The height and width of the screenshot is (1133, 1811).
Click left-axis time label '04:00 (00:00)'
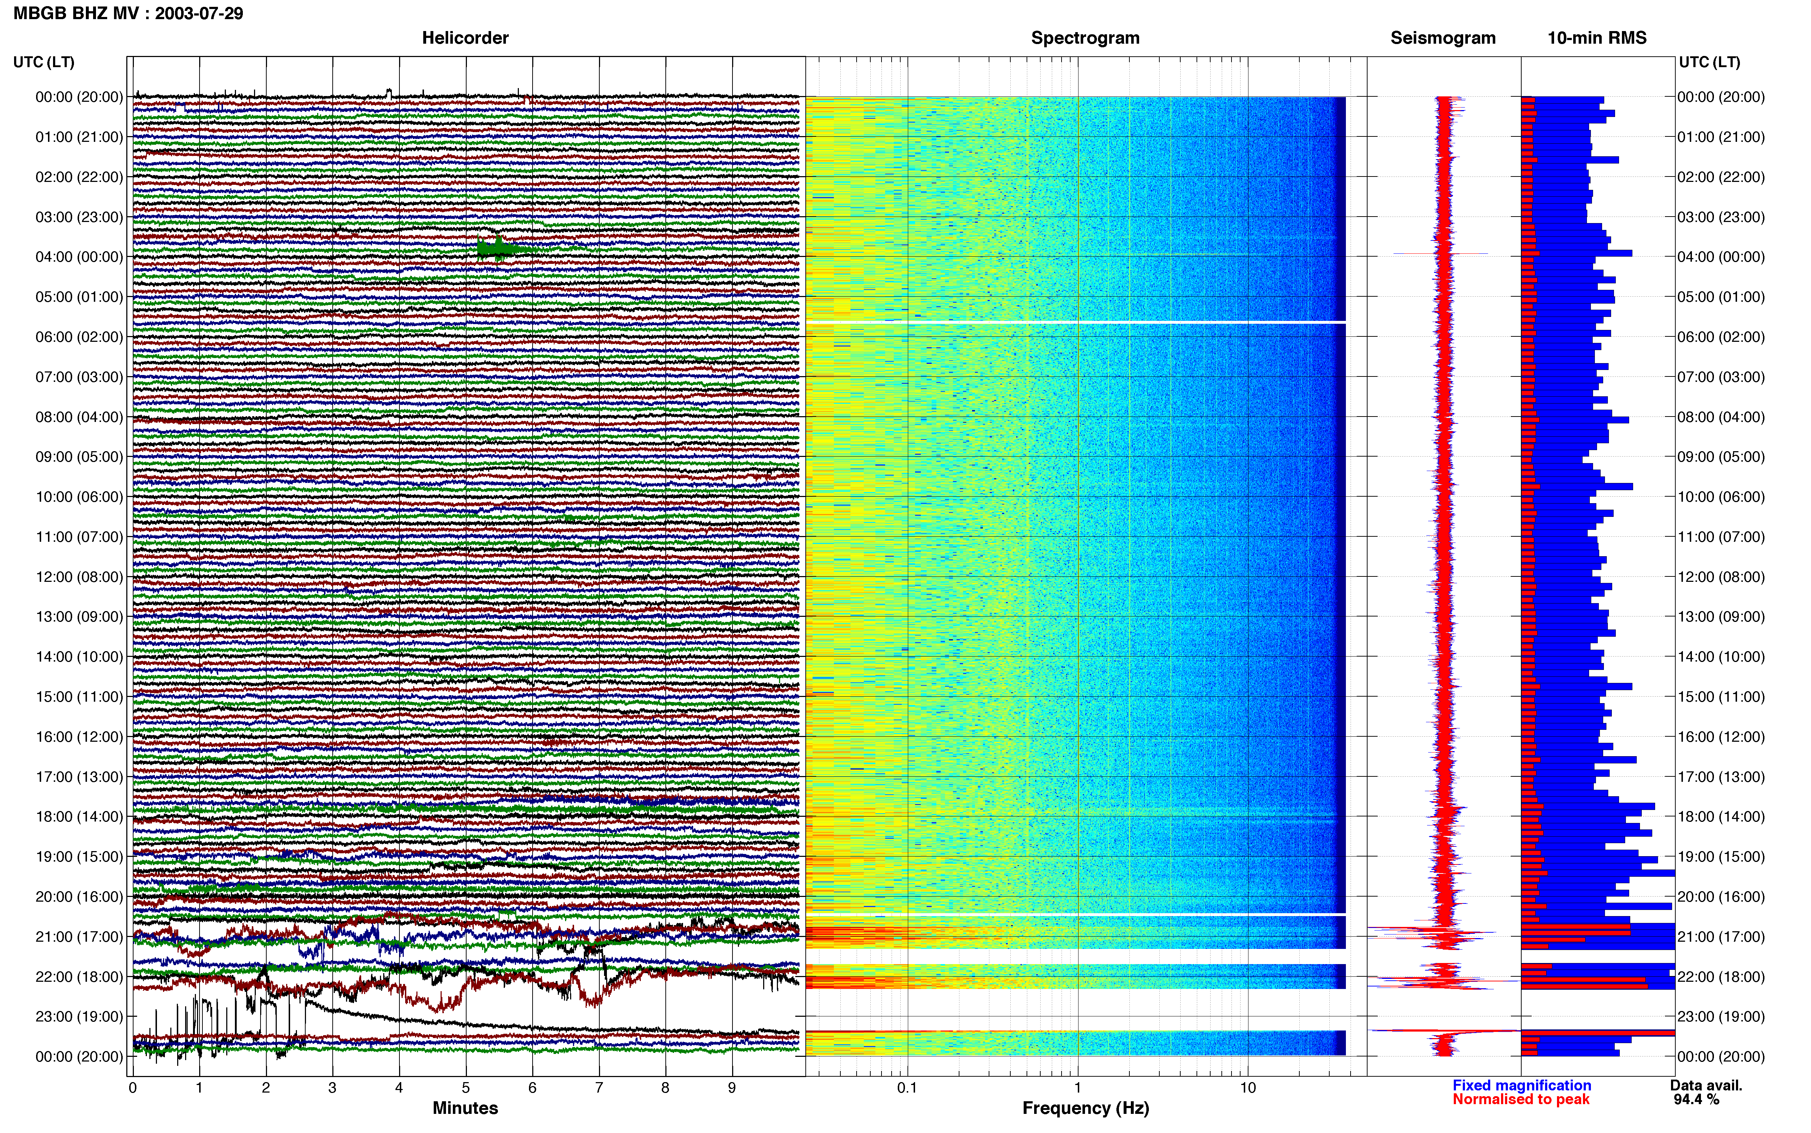(79, 257)
